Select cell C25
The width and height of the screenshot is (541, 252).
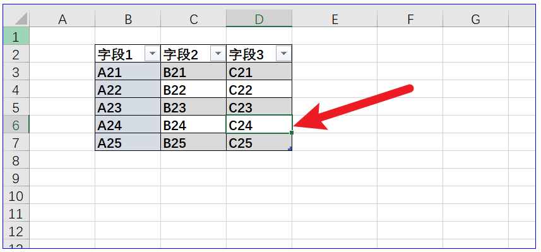point(259,142)
